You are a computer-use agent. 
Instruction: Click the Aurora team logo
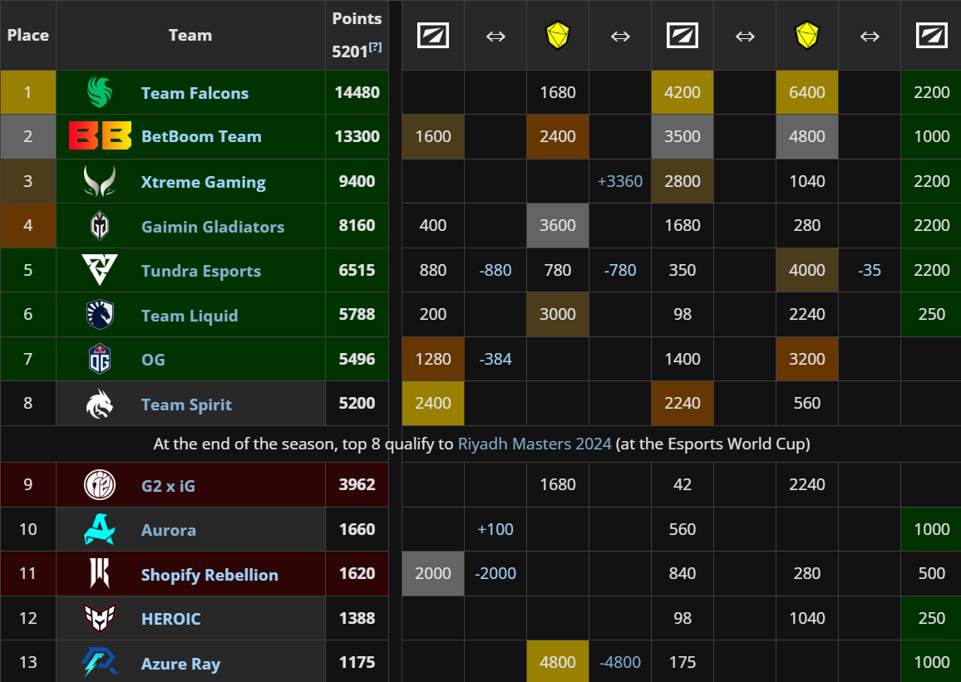point(99,529)
